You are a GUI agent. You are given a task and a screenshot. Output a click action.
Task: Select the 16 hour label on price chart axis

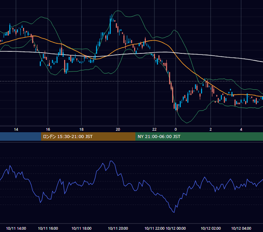tap(48, 130)
